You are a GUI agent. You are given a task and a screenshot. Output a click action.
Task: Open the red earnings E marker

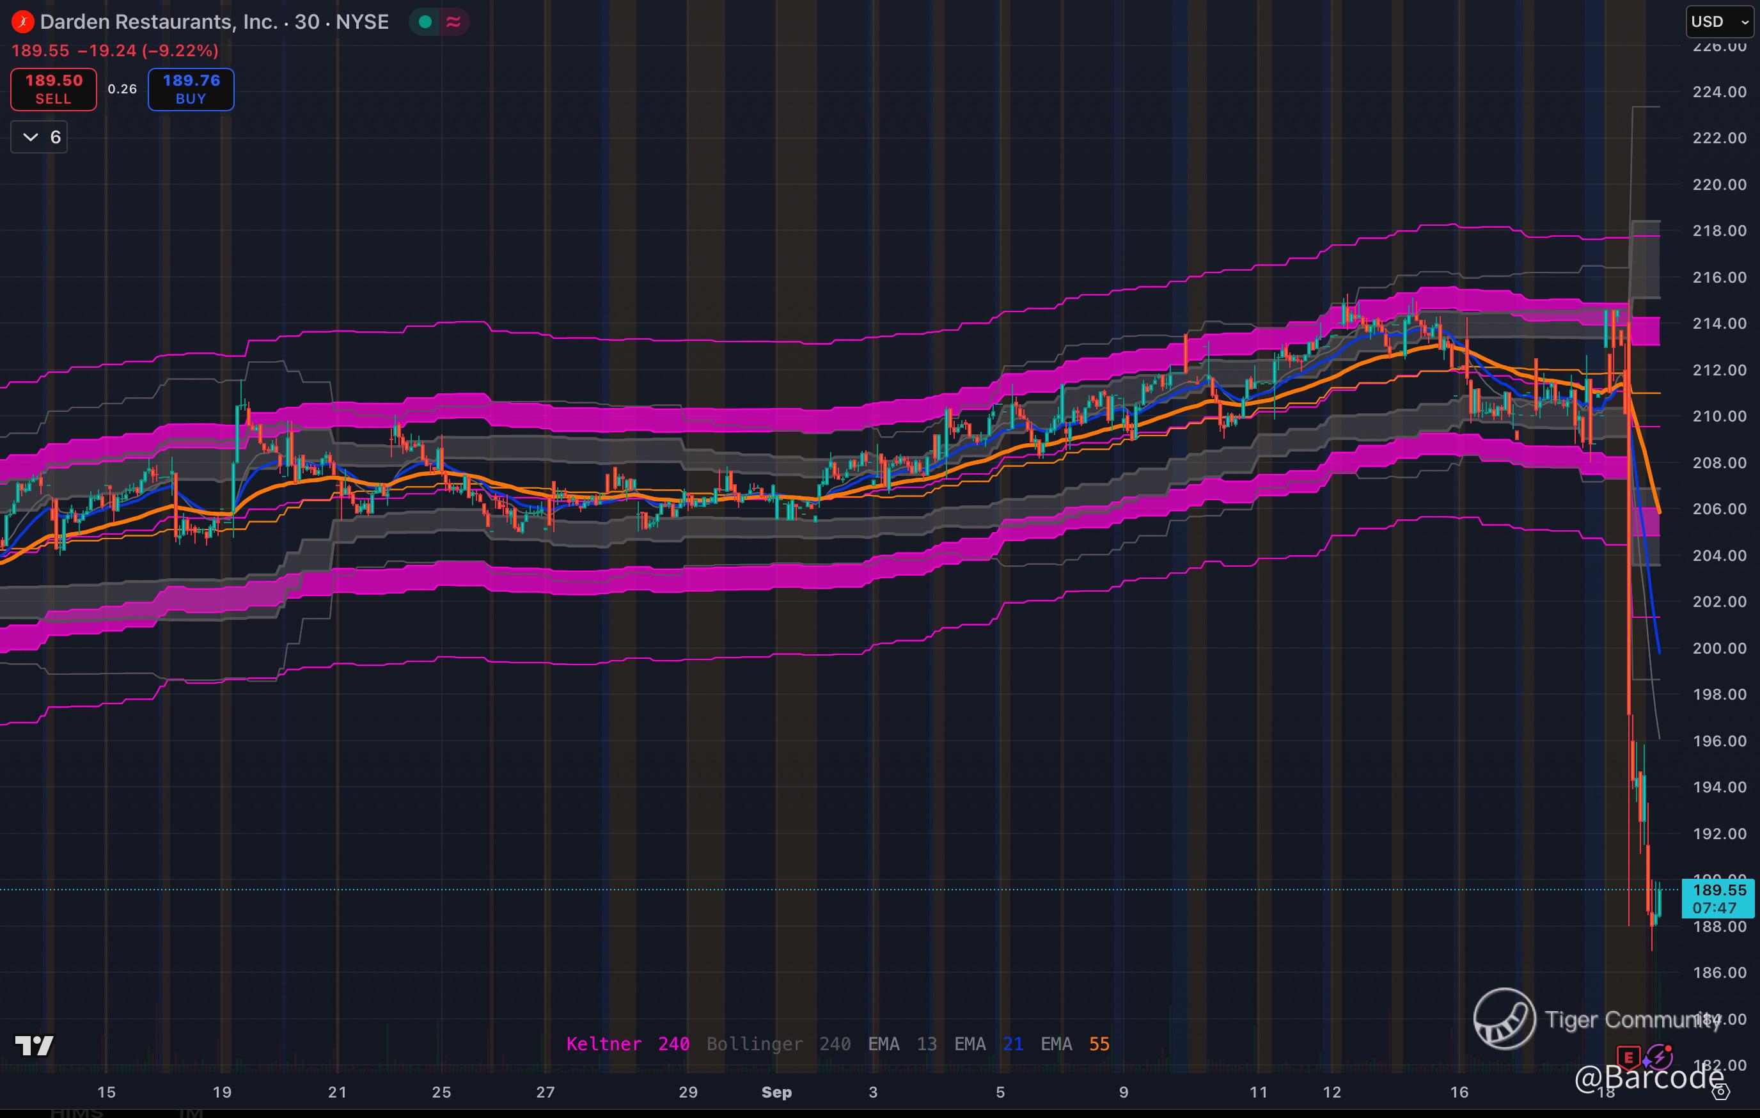pyautogui.click(x=1628, y=1057)
